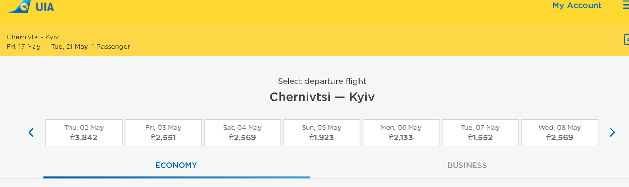
Task: Open the hamburger menu icon
Action: pyautogui.click(x=625, y=5)
